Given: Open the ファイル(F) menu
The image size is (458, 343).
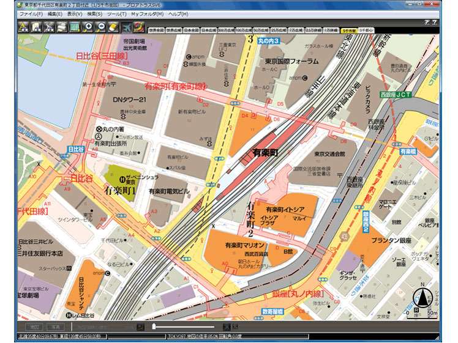Looking at the screenshot, I should (31, 13).
